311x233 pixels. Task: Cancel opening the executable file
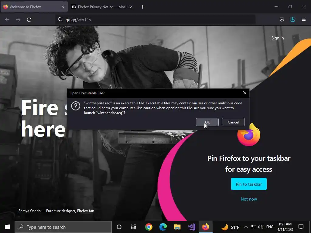(233, 122)
